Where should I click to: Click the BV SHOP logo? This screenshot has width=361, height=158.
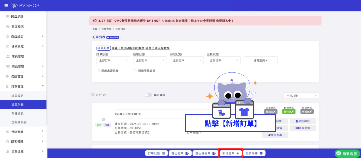pos(25,6)
